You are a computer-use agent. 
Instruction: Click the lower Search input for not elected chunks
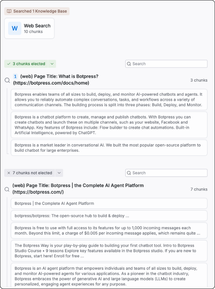point(168,173)
